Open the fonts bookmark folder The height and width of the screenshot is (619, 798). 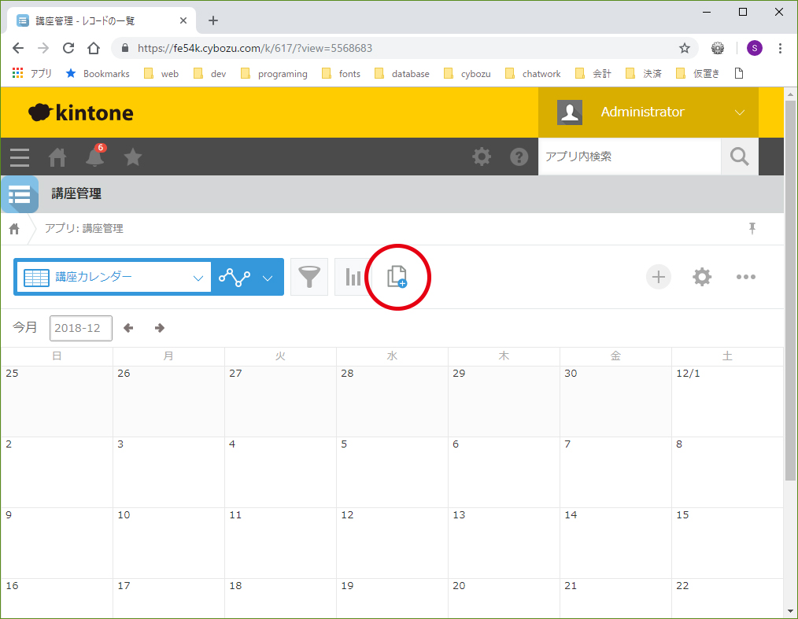(341, 74)
